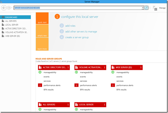
Task: Open the All Servers tile header
Action: pos(54,105)
